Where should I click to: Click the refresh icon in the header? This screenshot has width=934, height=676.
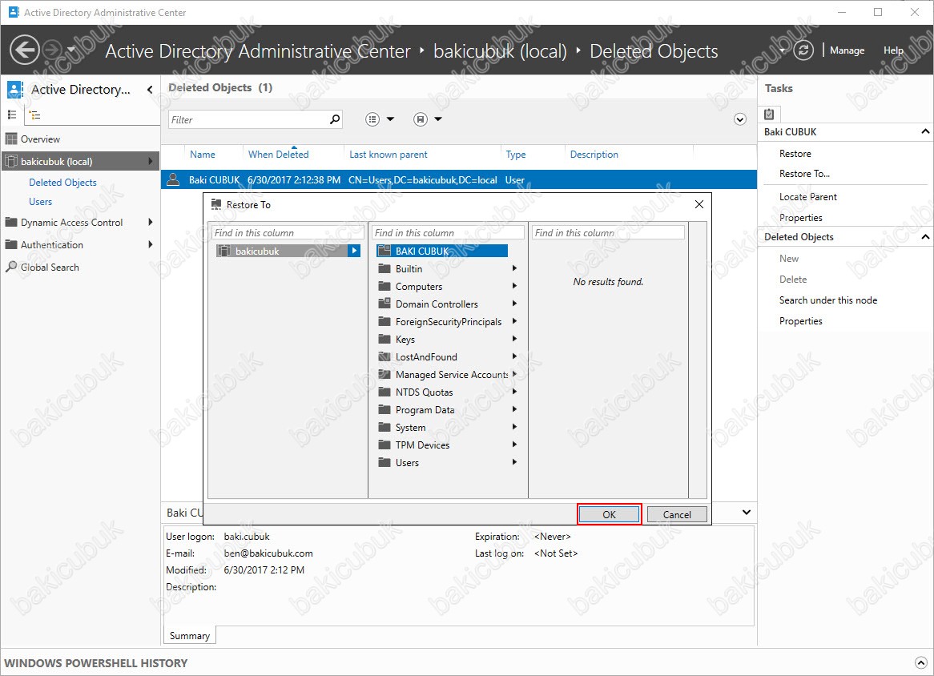pos(803,50)
